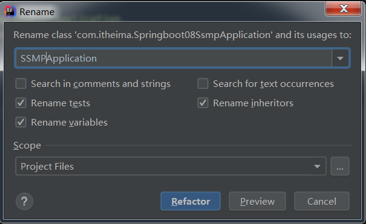Click the ellipsis button beside Scope dropdown
The height and width of the screenshot is (224, 366).
(x=340, y=166)
